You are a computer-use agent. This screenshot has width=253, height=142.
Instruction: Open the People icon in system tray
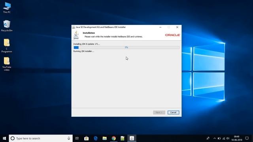(x=208, y=138)
